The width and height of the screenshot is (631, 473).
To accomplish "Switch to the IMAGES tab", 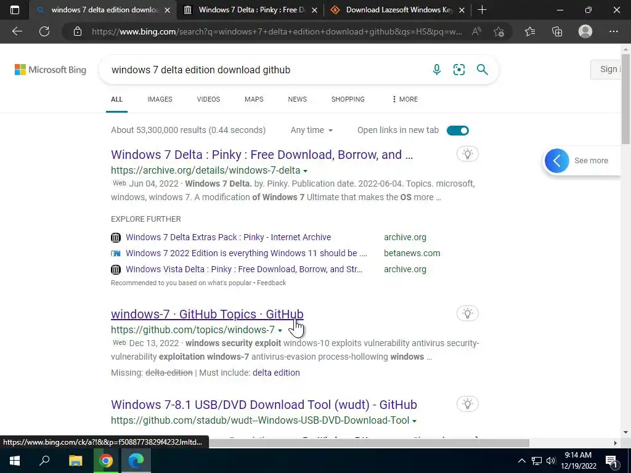I will [x=160, y=99].
